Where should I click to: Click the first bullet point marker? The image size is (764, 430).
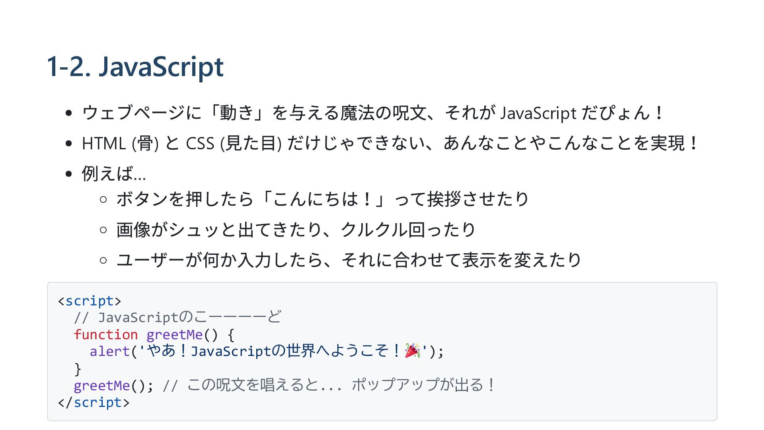point(69,113)
